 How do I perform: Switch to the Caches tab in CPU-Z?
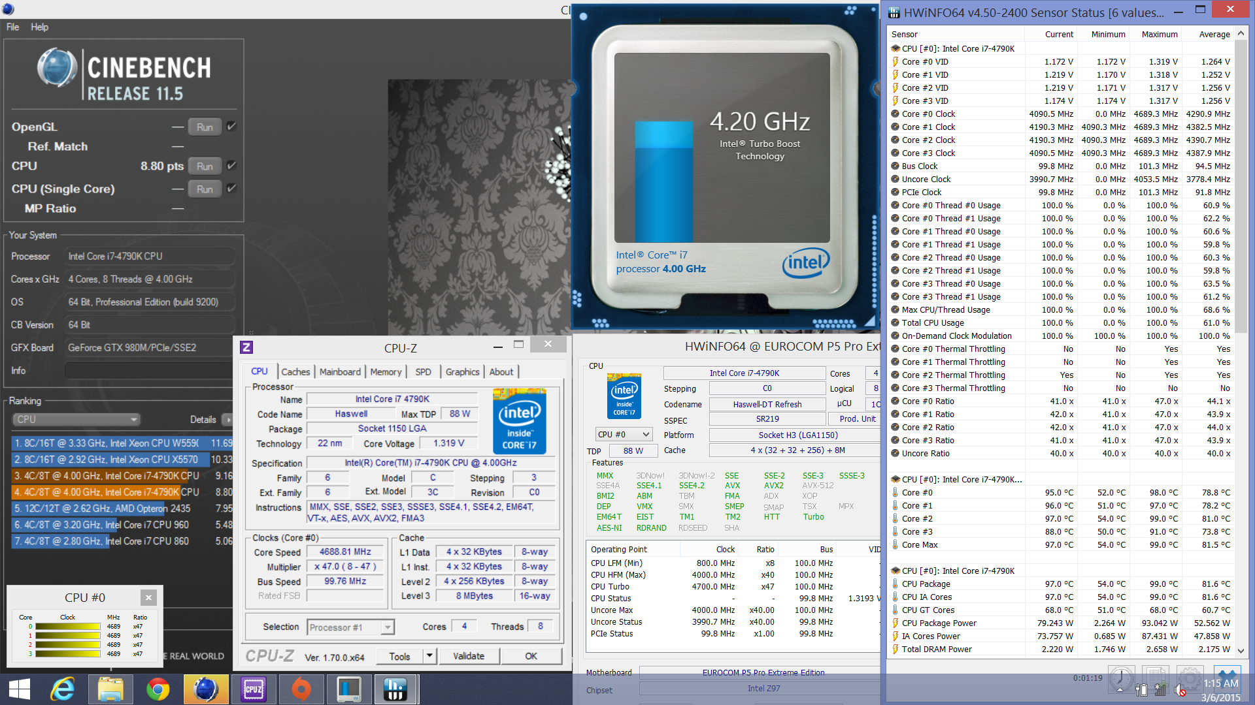295,372
